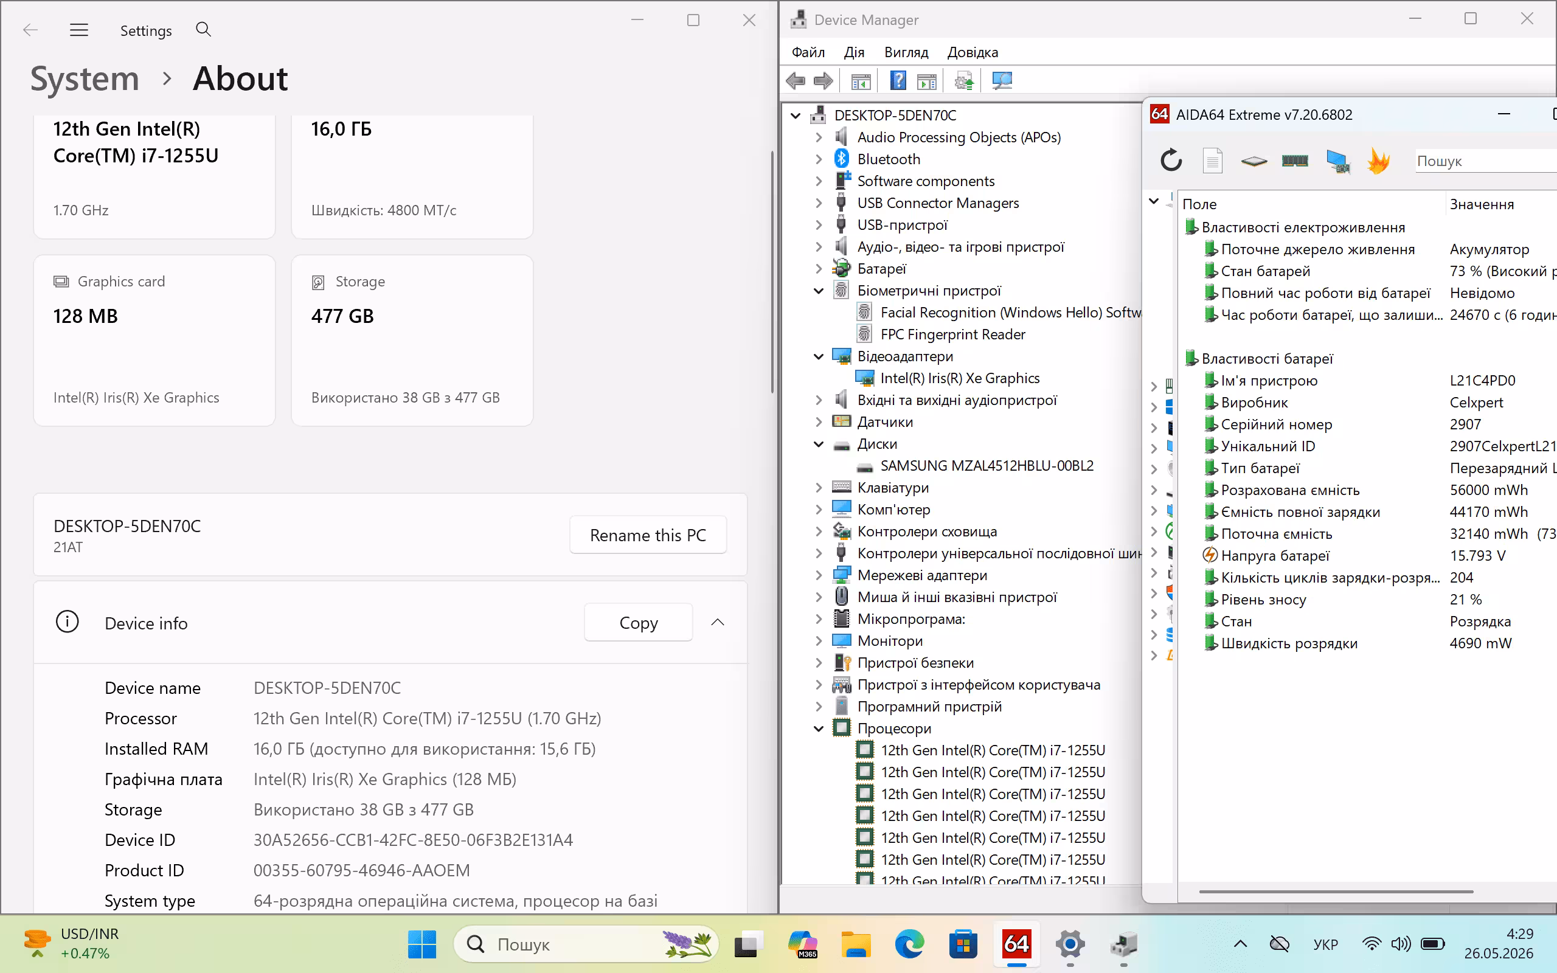
Task: Click the Graphics card tile showing 128 MB
Action: pos(154,341)
